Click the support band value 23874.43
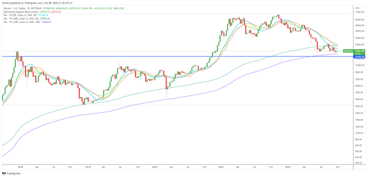This screenshot has height=177, width=368. [x=45, y=11]
